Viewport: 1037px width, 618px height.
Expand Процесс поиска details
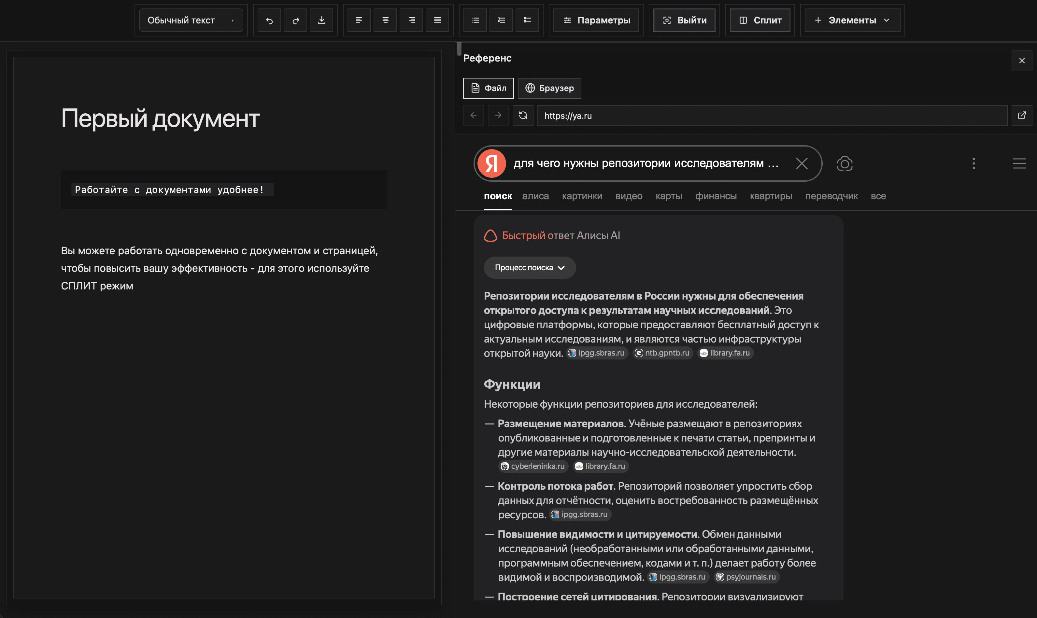point(530,268)
